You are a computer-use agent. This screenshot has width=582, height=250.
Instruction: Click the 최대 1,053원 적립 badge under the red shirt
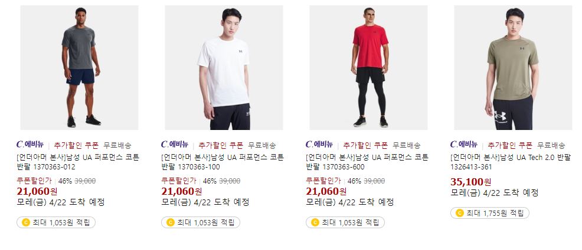345,222
